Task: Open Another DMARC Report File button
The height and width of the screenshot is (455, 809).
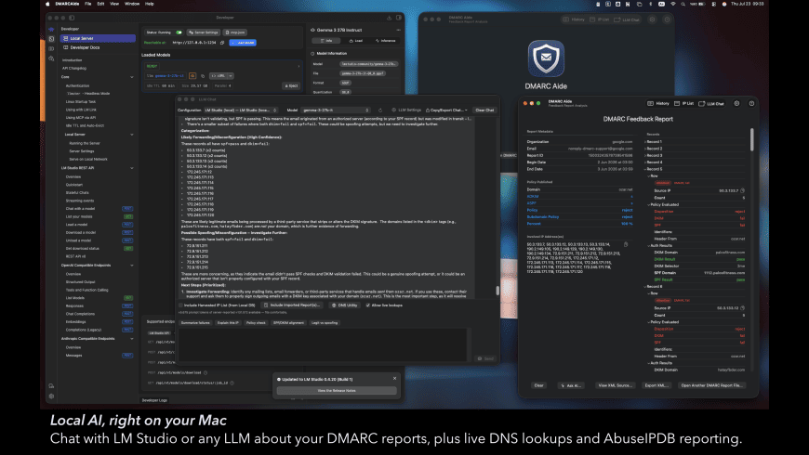Action: click(x=711, y=385)
